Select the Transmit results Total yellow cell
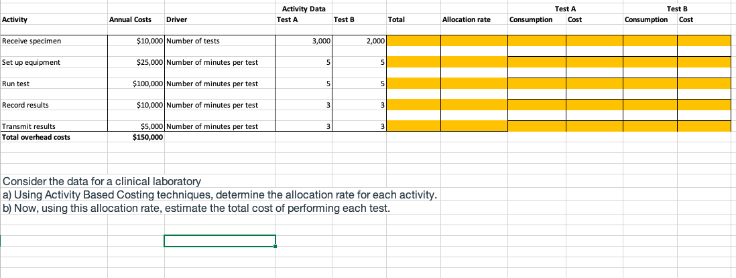The width and height of the screenshot is (736, 278). pyautogui.click(x=414, y=126)
